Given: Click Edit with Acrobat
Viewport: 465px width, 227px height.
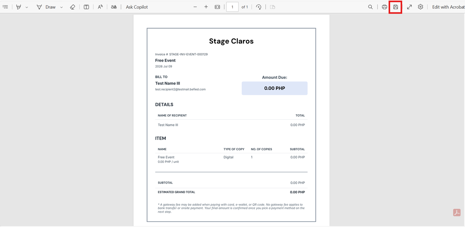Looking at the screenshot, I should click(448, 7).
